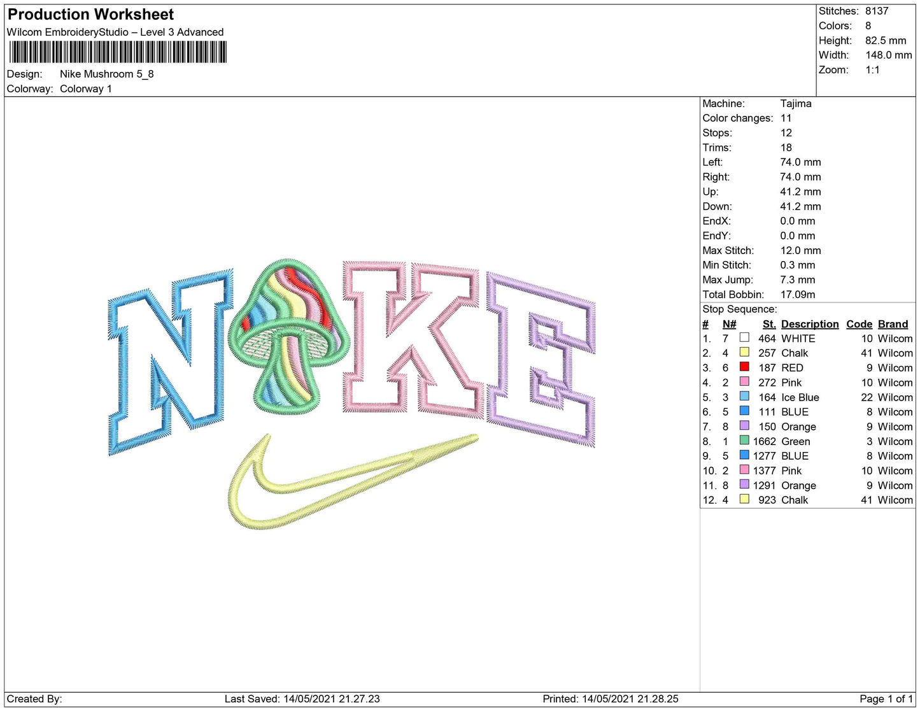
Task: Select the pink letter K in the design
Action: 414,339
